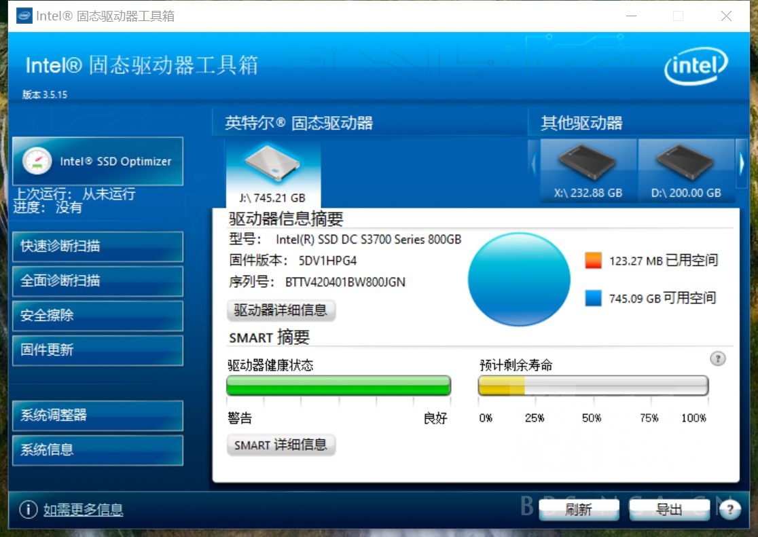The width and height of the screenshot is (758, 537).
Task: View SMART 详细信息
Action: click(281, 445)
